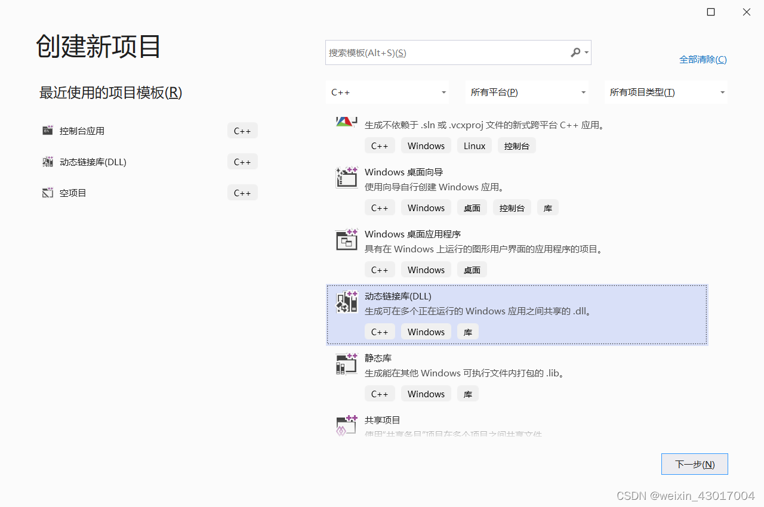Click the Windows 桌面向导 template icon
Screen dimensions: 764x507
(x=347, y=178)
